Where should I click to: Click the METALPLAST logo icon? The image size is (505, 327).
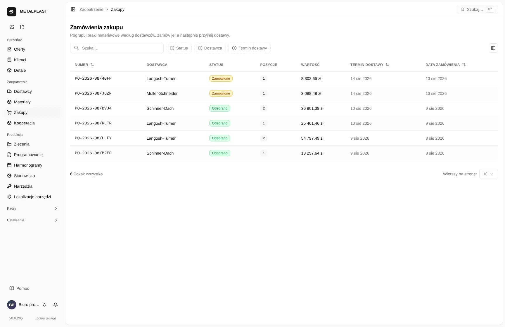point(12,11)
